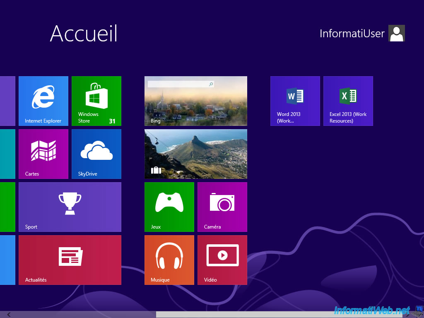The width and height of the screenshot is (424, 318).
Task: Open the Cartes maps tile
Action: (43, 154)
